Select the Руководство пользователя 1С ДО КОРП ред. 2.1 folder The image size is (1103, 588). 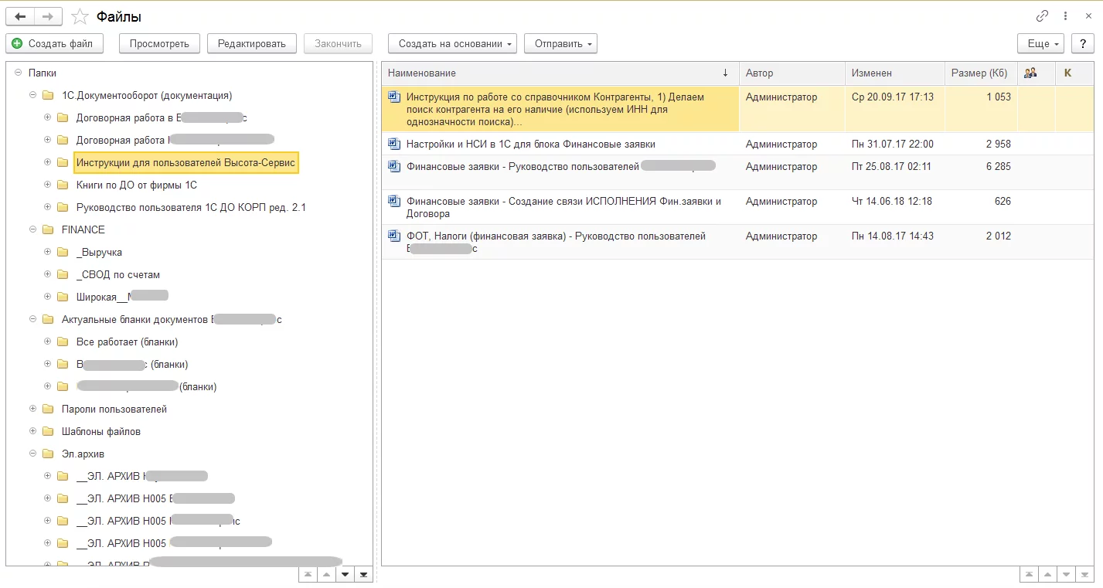pyautogui.click(x=191, y=207)
